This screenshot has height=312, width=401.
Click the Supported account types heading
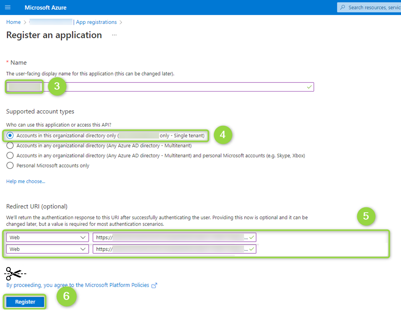[40, 111]
